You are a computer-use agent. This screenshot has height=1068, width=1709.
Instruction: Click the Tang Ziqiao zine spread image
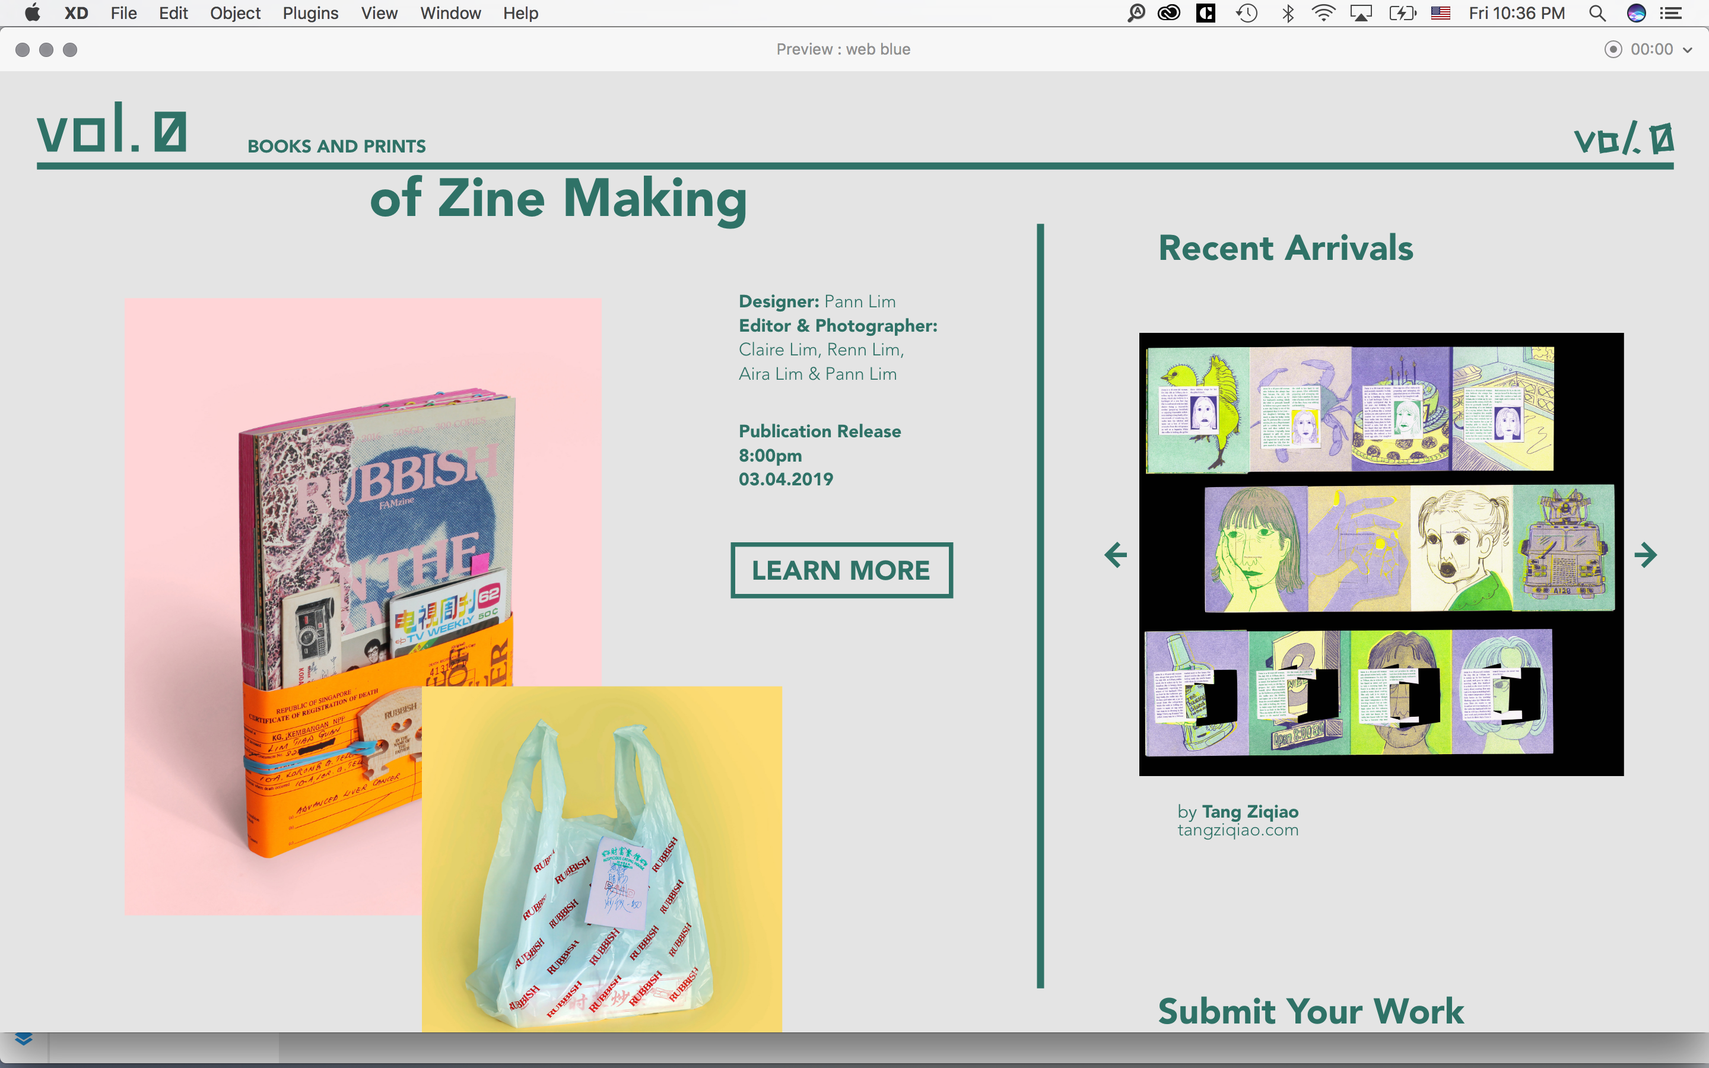point(1381,555)
